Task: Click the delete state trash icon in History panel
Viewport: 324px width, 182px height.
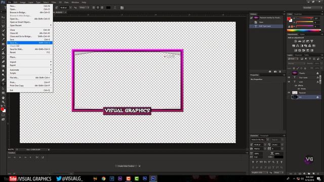Action: [280, 72]
